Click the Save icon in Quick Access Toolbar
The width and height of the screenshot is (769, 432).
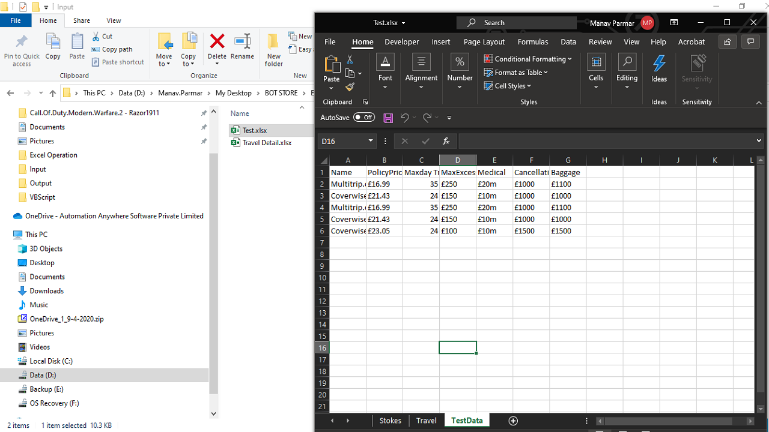(388, 118)
